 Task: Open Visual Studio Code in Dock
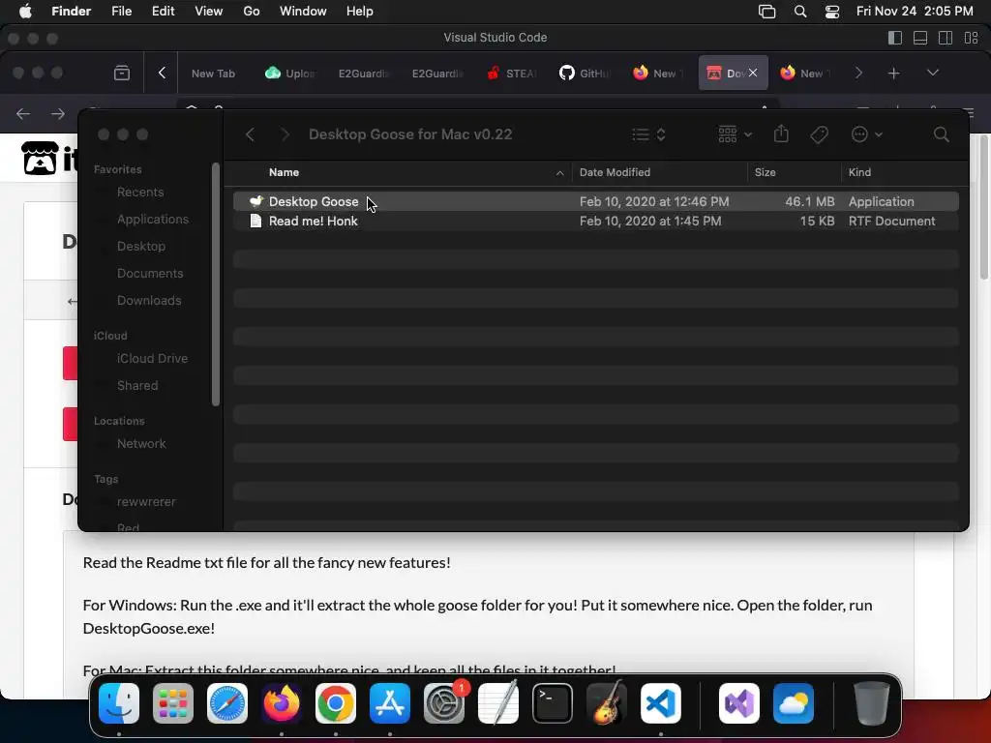point(660,703)
